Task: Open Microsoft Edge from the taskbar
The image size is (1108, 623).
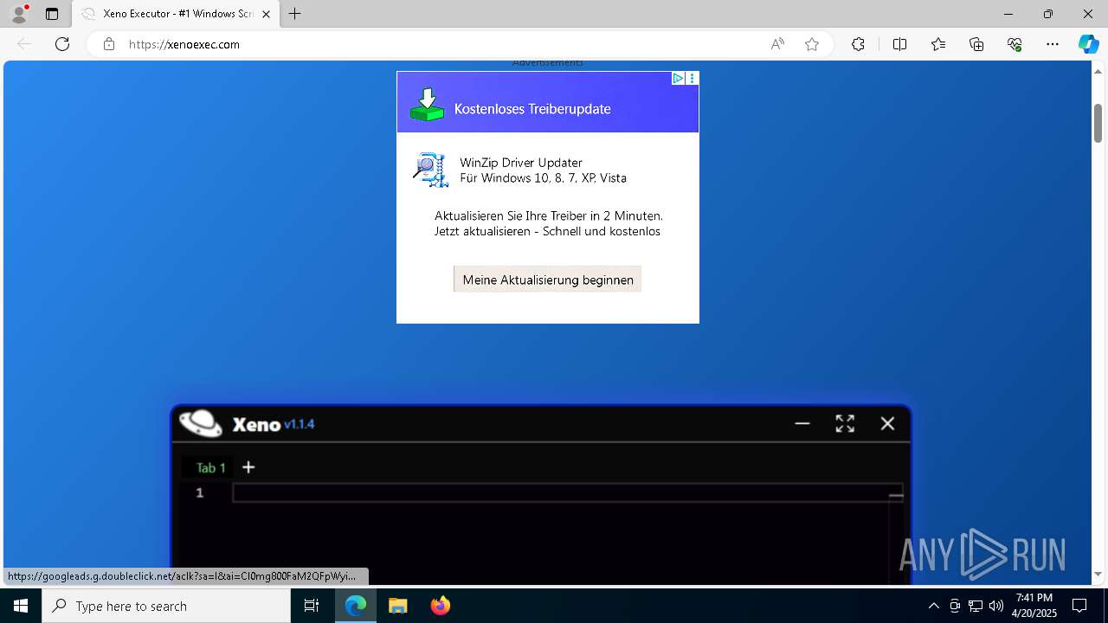Action: pos(356,606)
